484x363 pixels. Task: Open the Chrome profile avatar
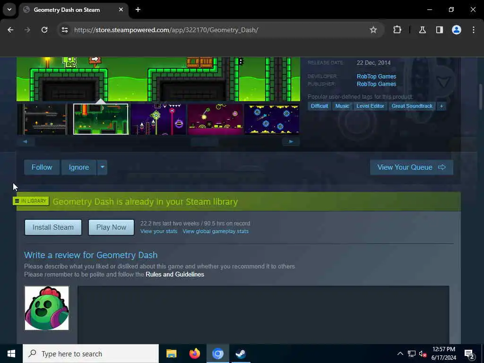click(x=457, y=30)
